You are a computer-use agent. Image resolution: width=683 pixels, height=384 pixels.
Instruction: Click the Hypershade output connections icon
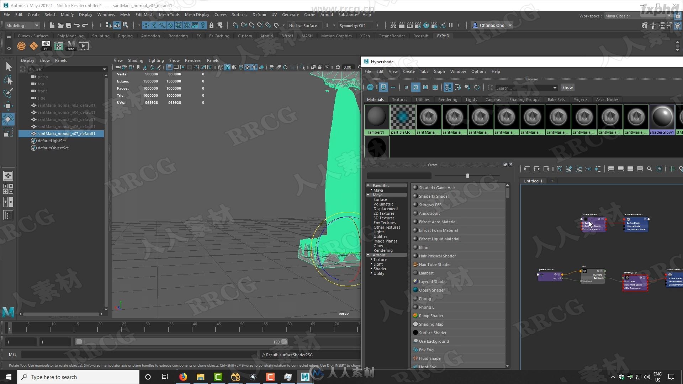(x=546, y=169)
